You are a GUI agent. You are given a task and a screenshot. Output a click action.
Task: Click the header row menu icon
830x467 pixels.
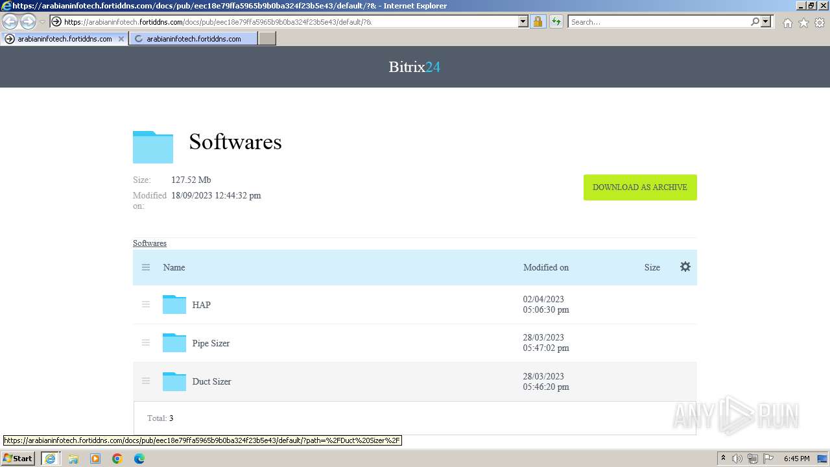tap(146, 267)
